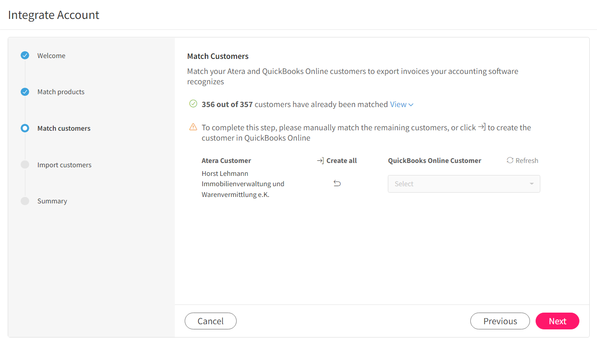This screenshot has width=597, height=344.
Task: Open the QuickBooks Online Customer Select dropdown
Action: point(464,184)
